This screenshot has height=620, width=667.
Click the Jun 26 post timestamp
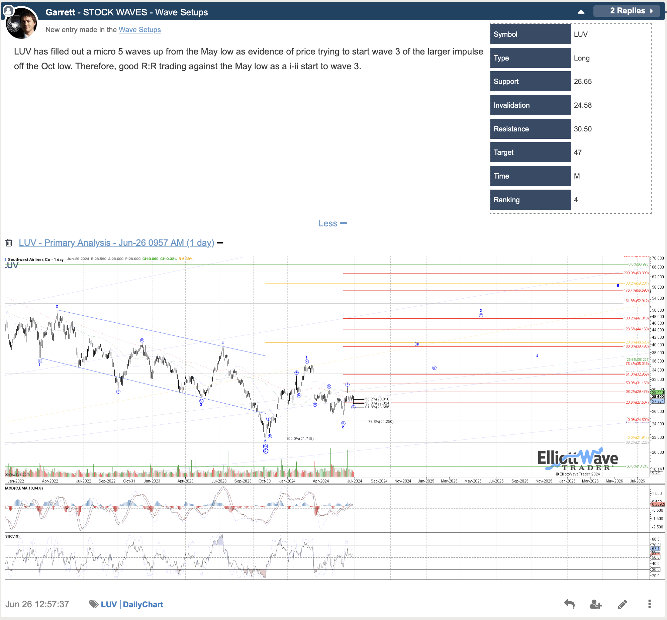pyautogui.click(x=37, y=604)
